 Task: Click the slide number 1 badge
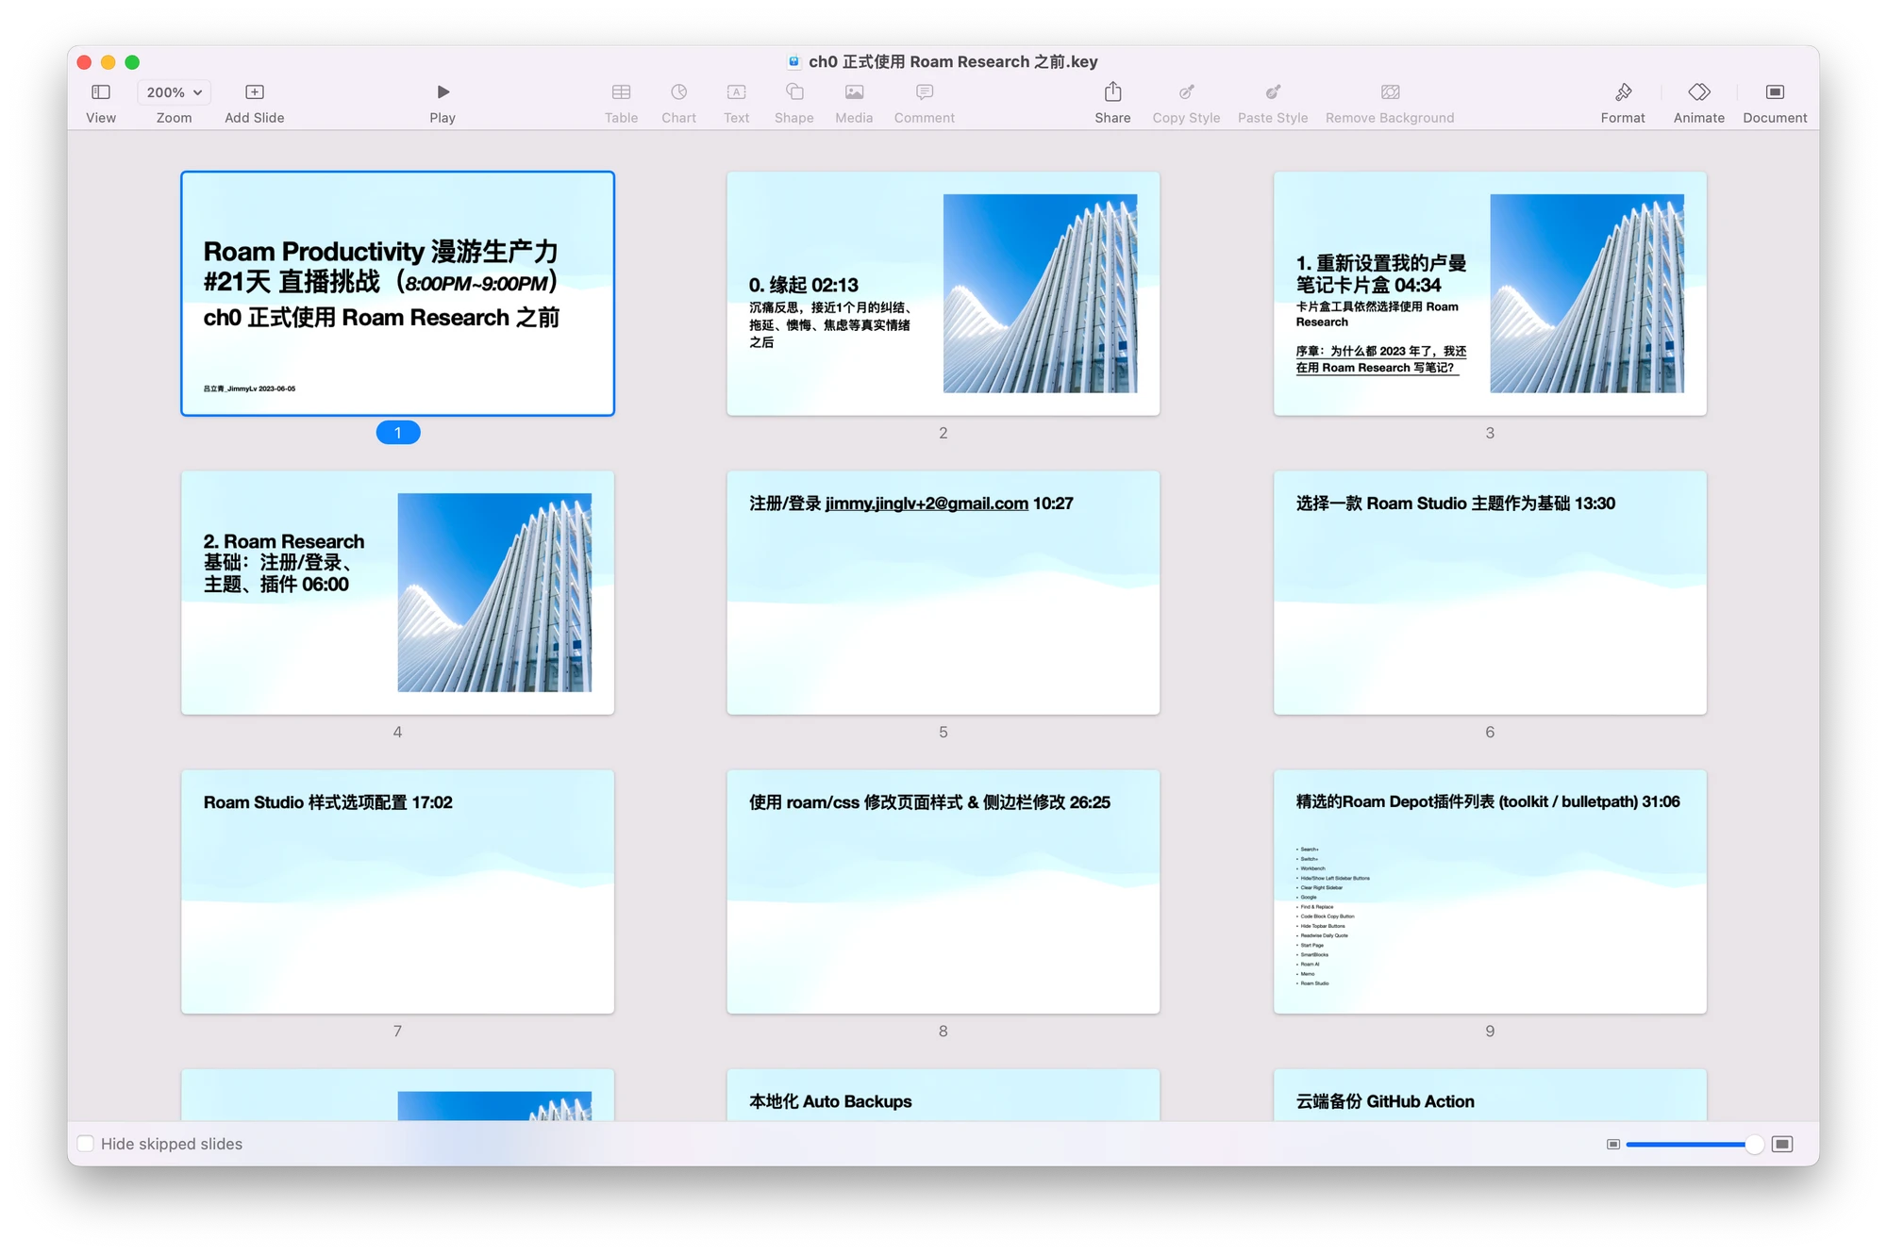[x=398, y=433]
